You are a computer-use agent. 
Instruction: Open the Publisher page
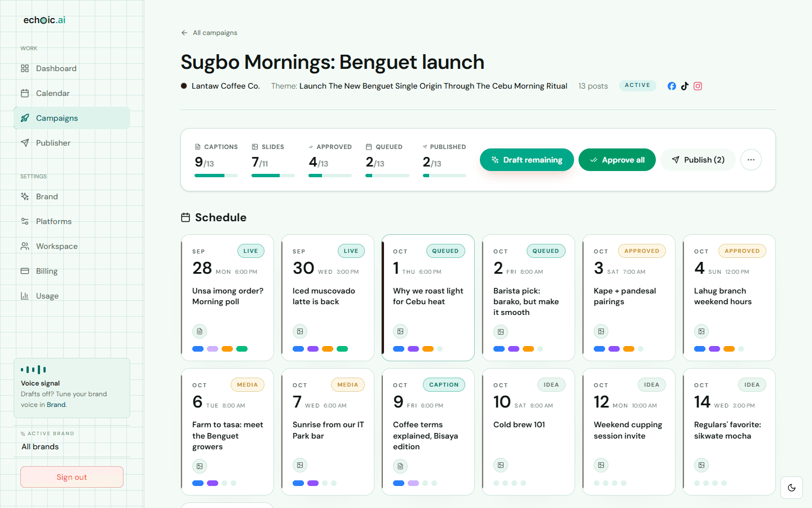pyautogui.click(x=72, y=143)
